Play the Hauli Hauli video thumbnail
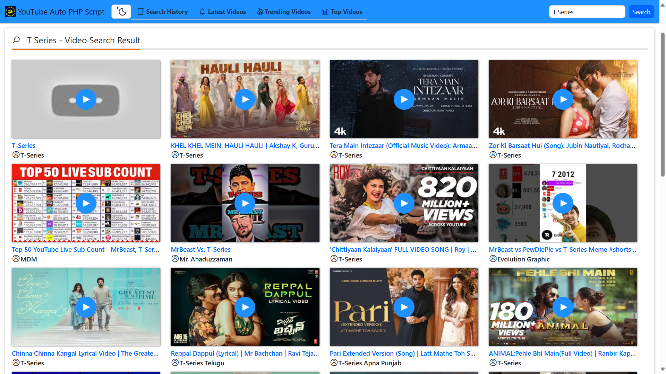 (x=245, y=99)
